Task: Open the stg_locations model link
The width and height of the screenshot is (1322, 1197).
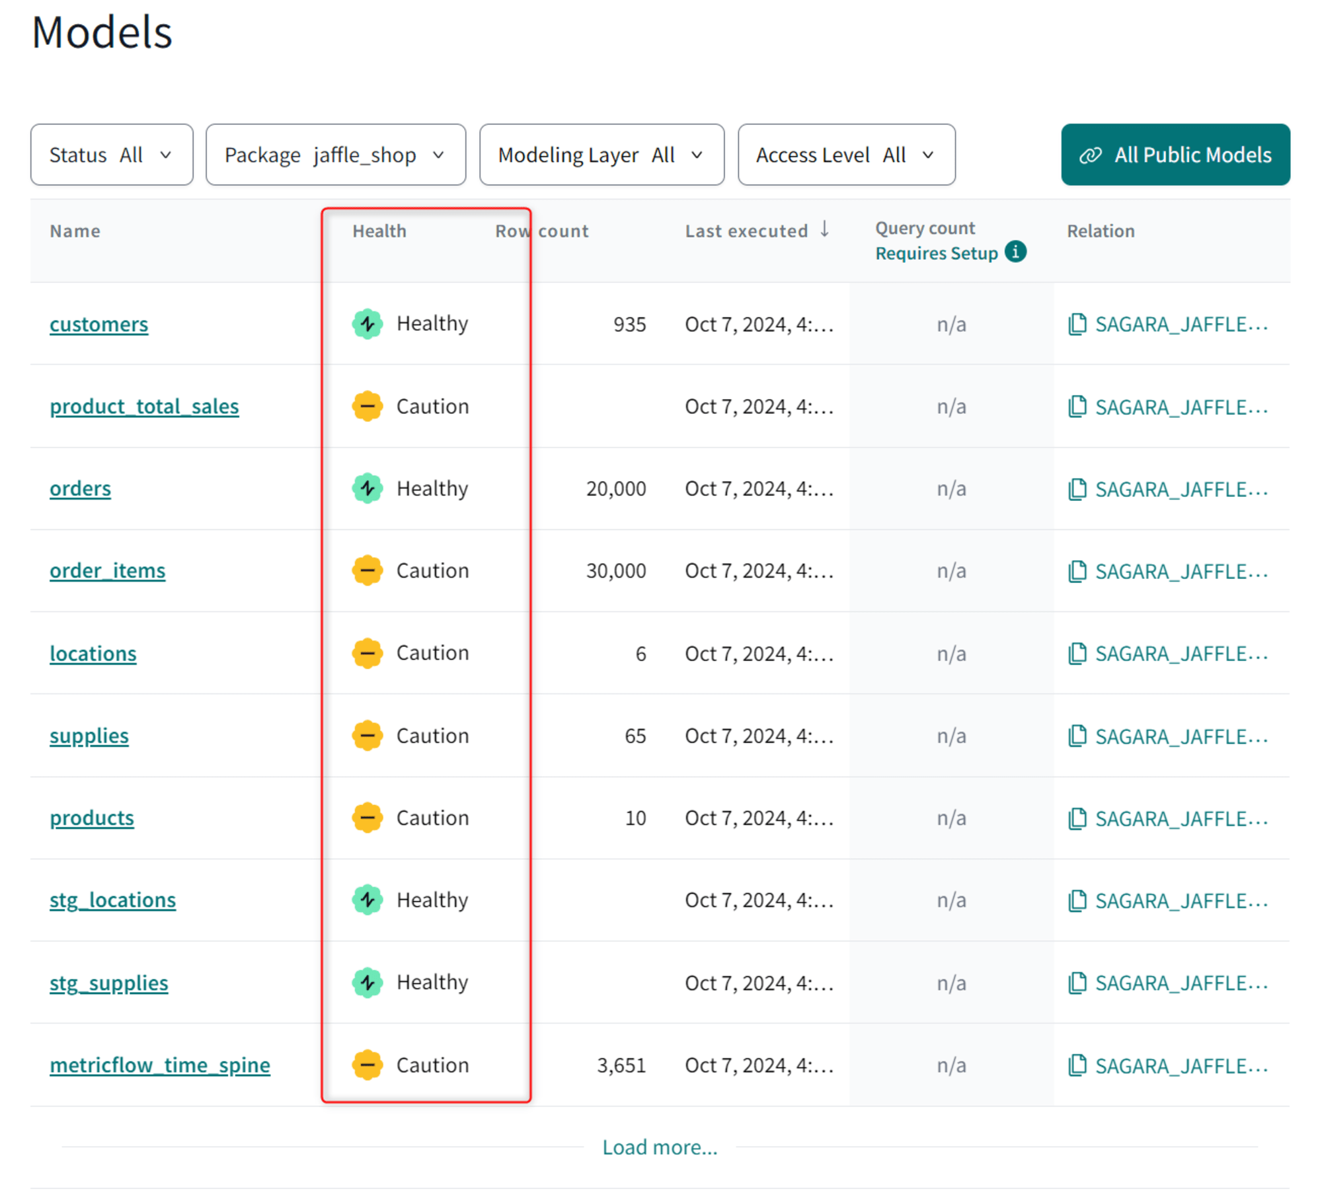Action: (113, 900)
